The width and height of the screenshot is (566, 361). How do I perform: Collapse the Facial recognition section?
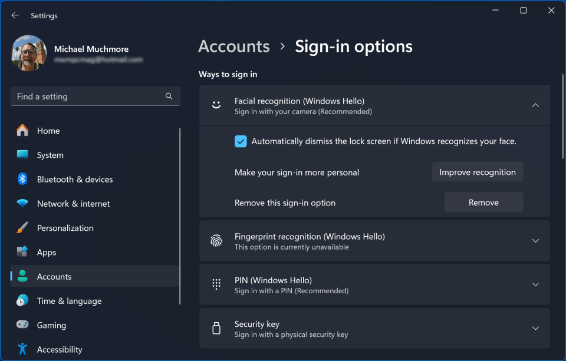click(x=535, y=105)
